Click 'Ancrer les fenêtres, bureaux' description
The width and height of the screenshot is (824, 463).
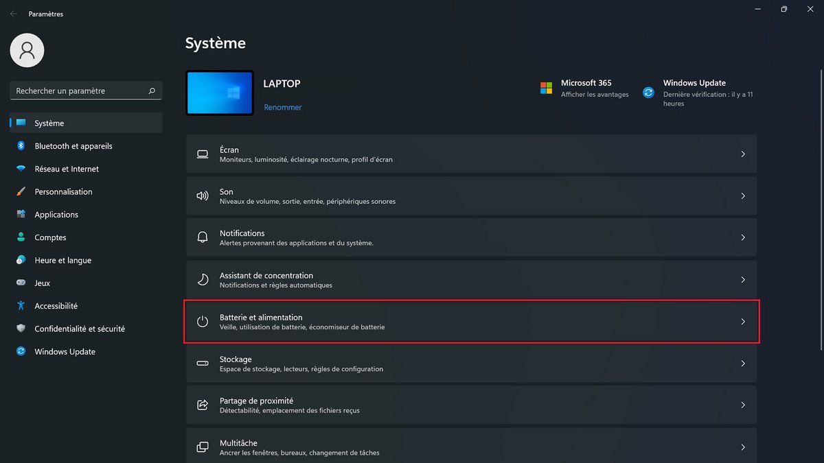(299, 453)
